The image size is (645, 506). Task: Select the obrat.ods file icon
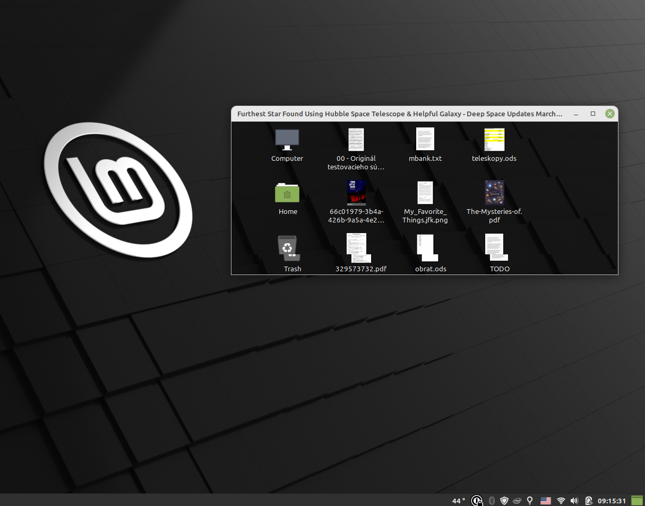[x=428, y=248]
